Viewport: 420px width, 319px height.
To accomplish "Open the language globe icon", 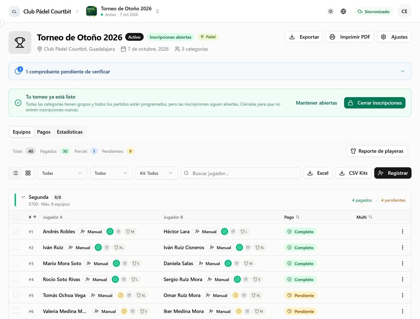I will coord(343,11).
